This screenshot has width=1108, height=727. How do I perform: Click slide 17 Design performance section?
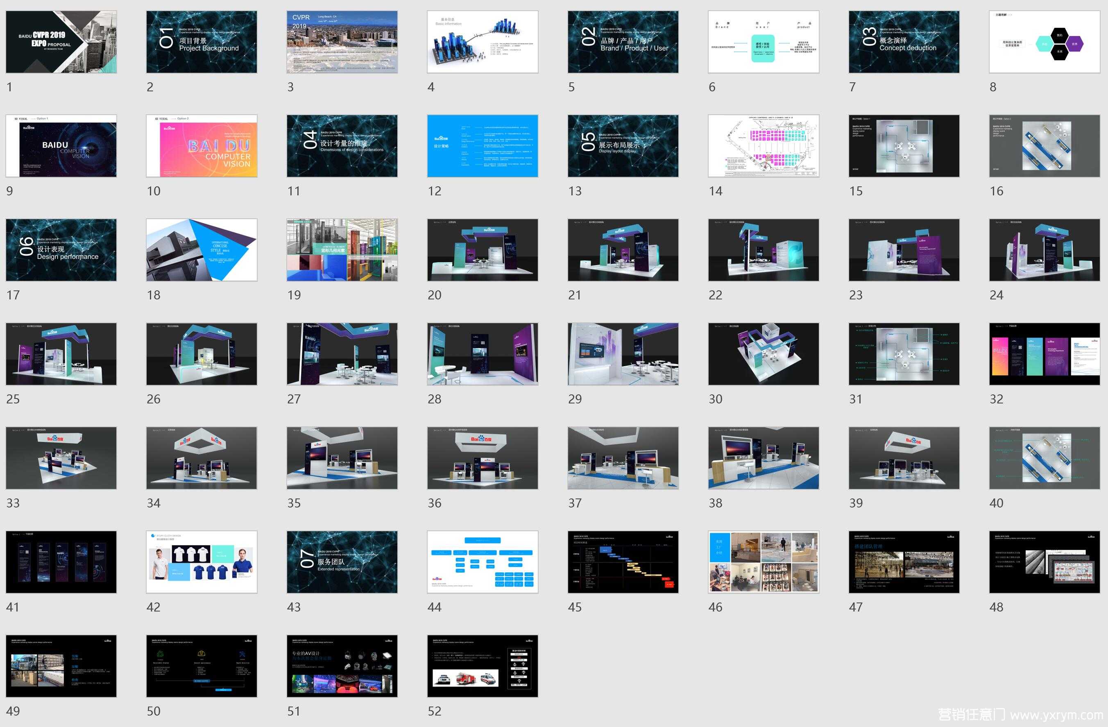pos(61,250)
